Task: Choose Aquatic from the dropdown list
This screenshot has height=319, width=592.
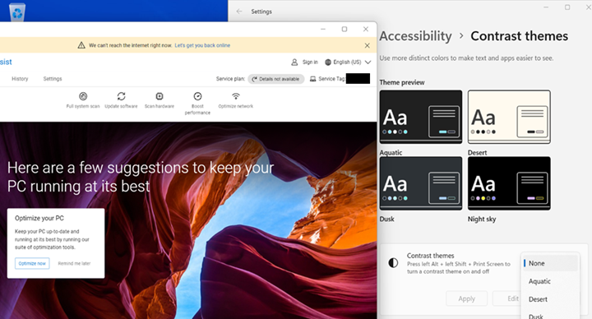Action: pos(550,281)
